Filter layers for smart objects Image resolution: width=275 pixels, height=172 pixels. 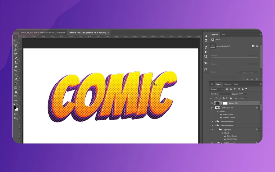[x=243, y=89]
